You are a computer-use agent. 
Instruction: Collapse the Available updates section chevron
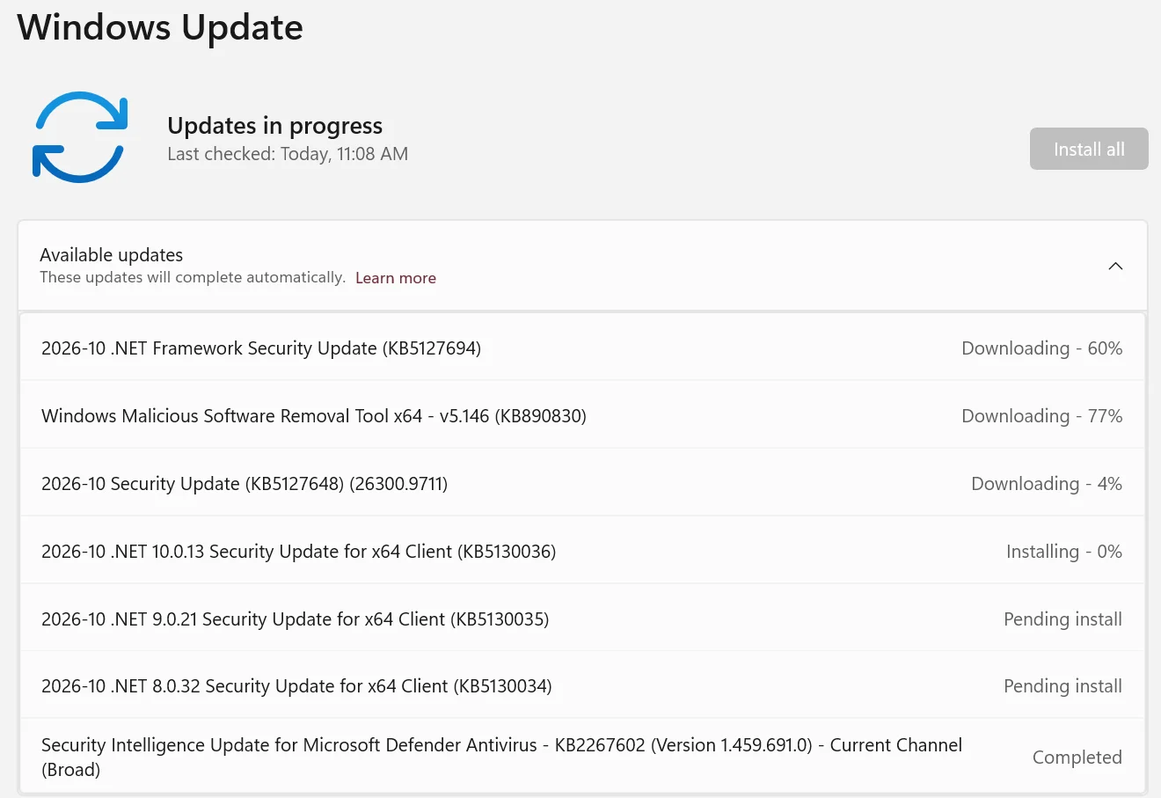click(1115, 266)
